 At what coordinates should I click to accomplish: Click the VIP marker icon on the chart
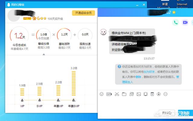pos(22,100)
